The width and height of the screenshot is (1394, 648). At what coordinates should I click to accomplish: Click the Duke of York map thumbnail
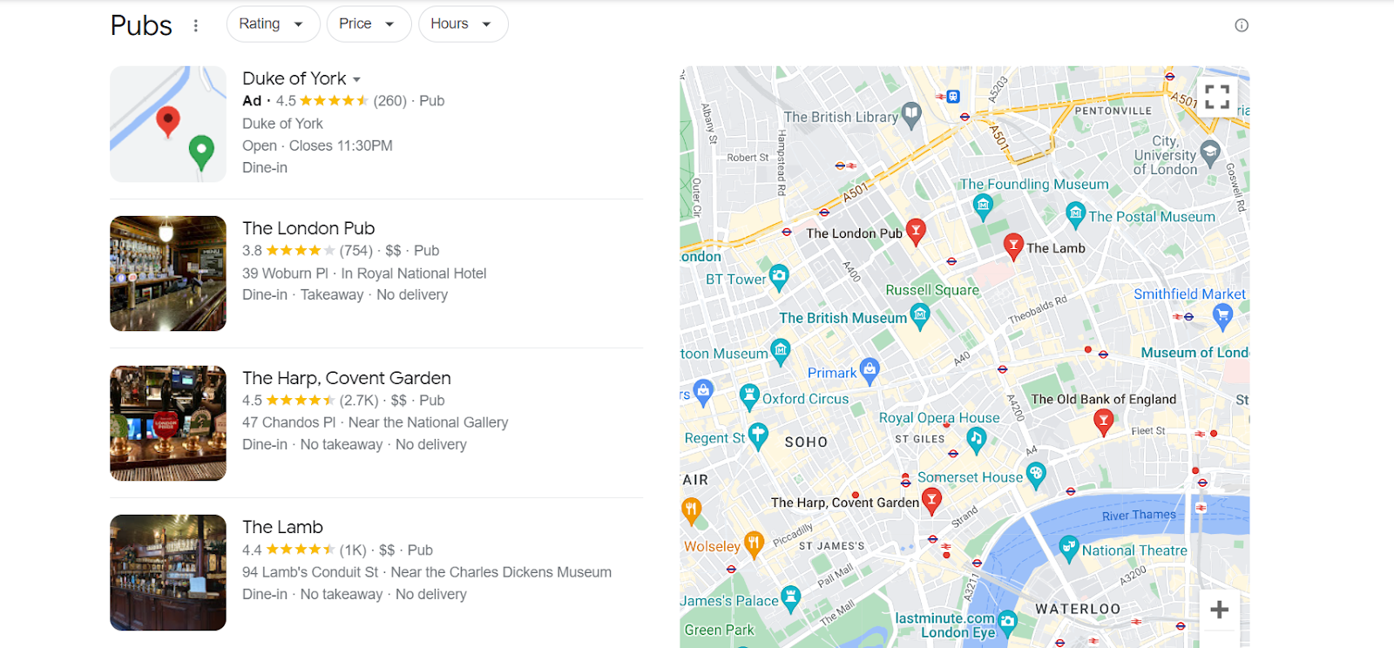pos(168,124)
